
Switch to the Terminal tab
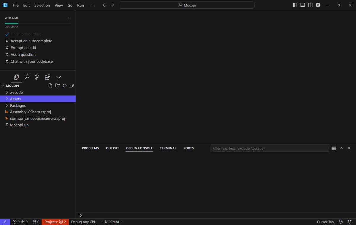click(x=168, y=148)
